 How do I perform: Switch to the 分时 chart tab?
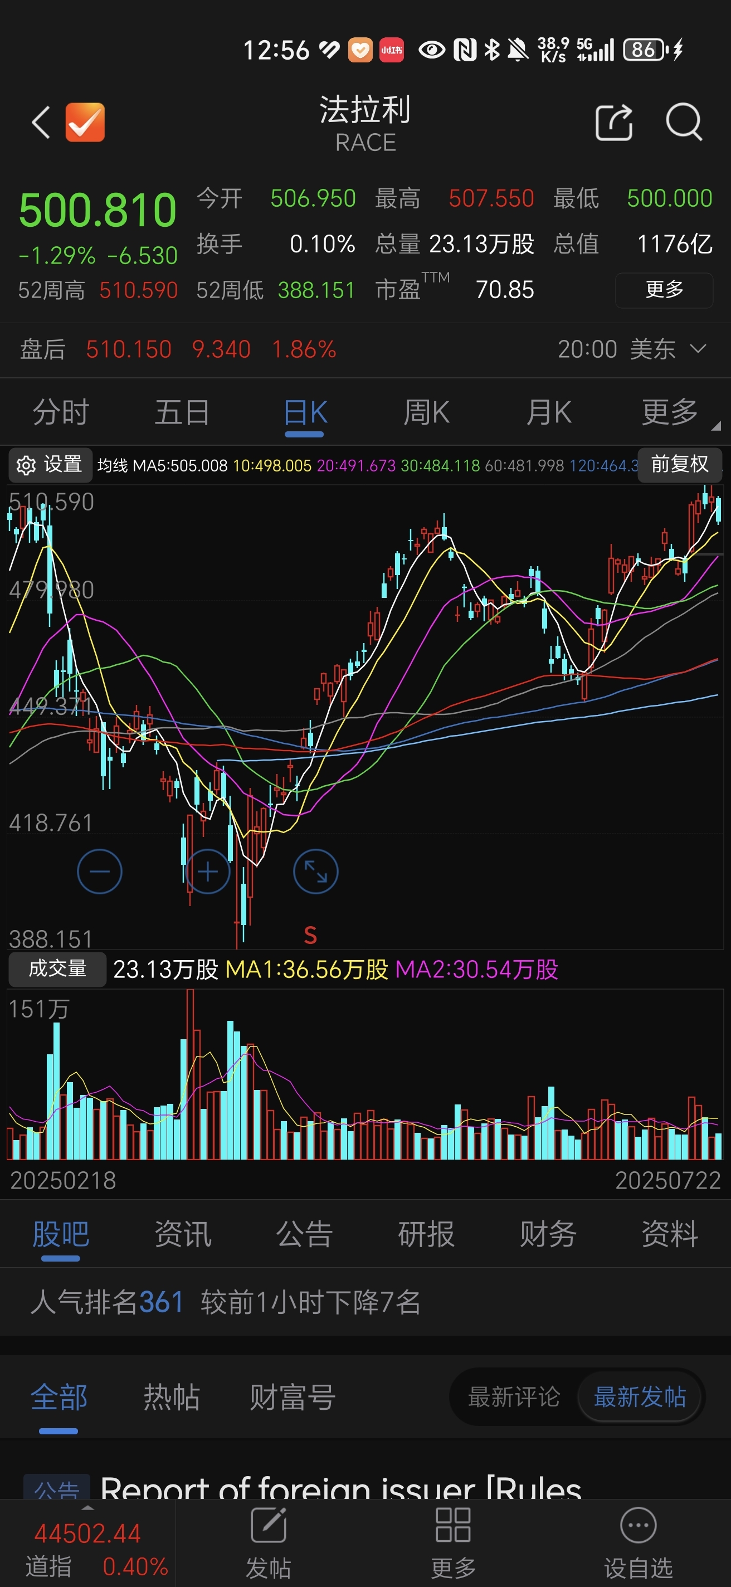point(60,412)
